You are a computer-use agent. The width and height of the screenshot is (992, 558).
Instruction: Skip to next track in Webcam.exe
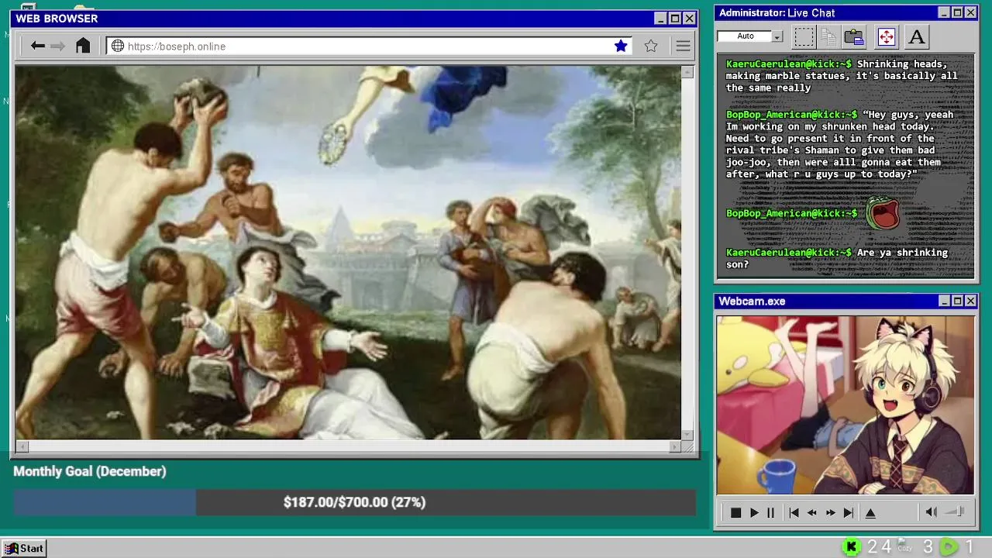tap(849, 512)
